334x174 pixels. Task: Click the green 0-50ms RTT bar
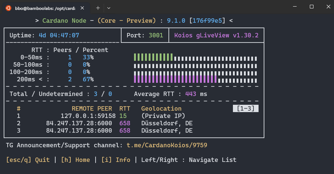(153, 57)
